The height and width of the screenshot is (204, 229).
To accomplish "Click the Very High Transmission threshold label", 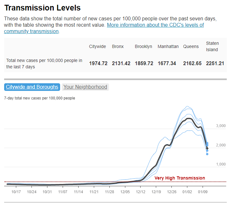I will tap(180, 178).
